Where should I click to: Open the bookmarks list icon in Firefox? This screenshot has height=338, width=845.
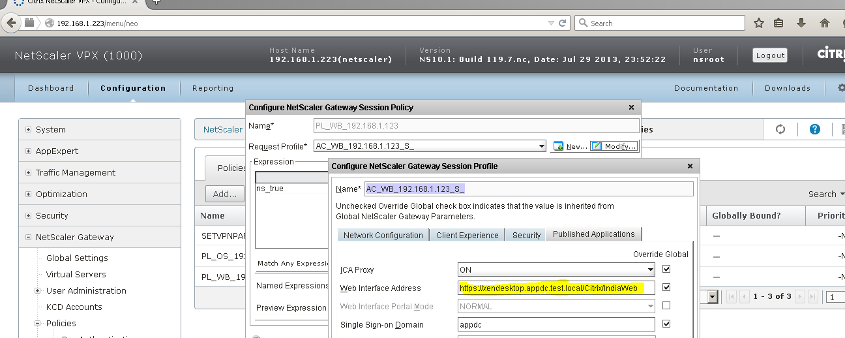778,23
